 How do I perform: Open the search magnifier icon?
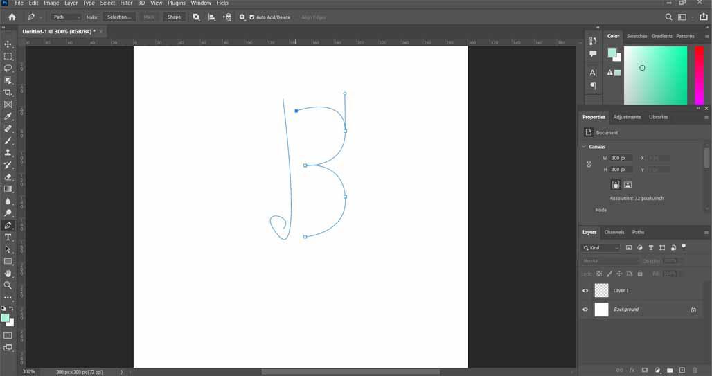[x=668, y=17]
